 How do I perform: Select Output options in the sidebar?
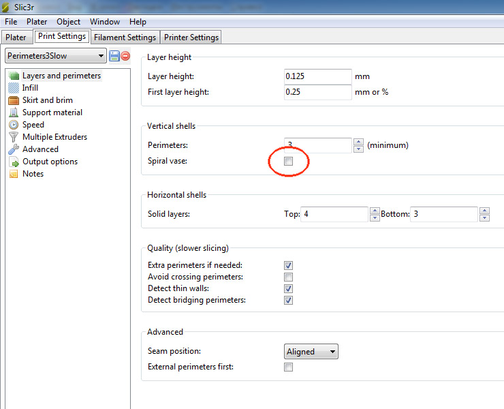50,162
